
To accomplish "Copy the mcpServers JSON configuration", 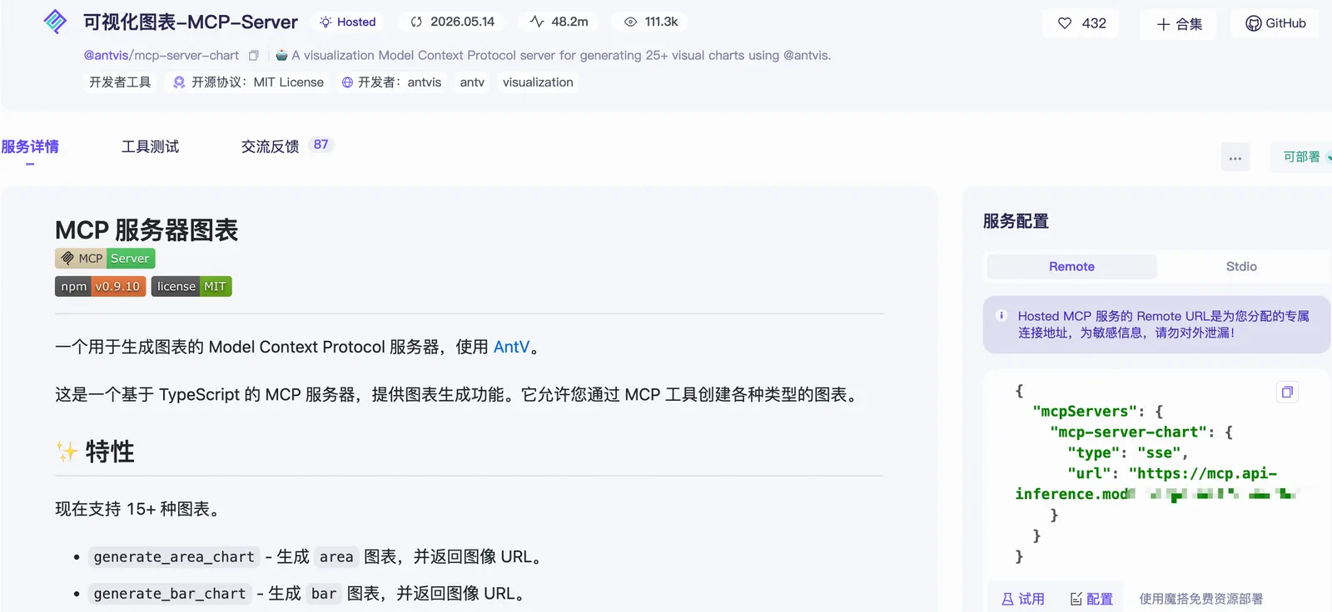I will tap(1287, 392).
